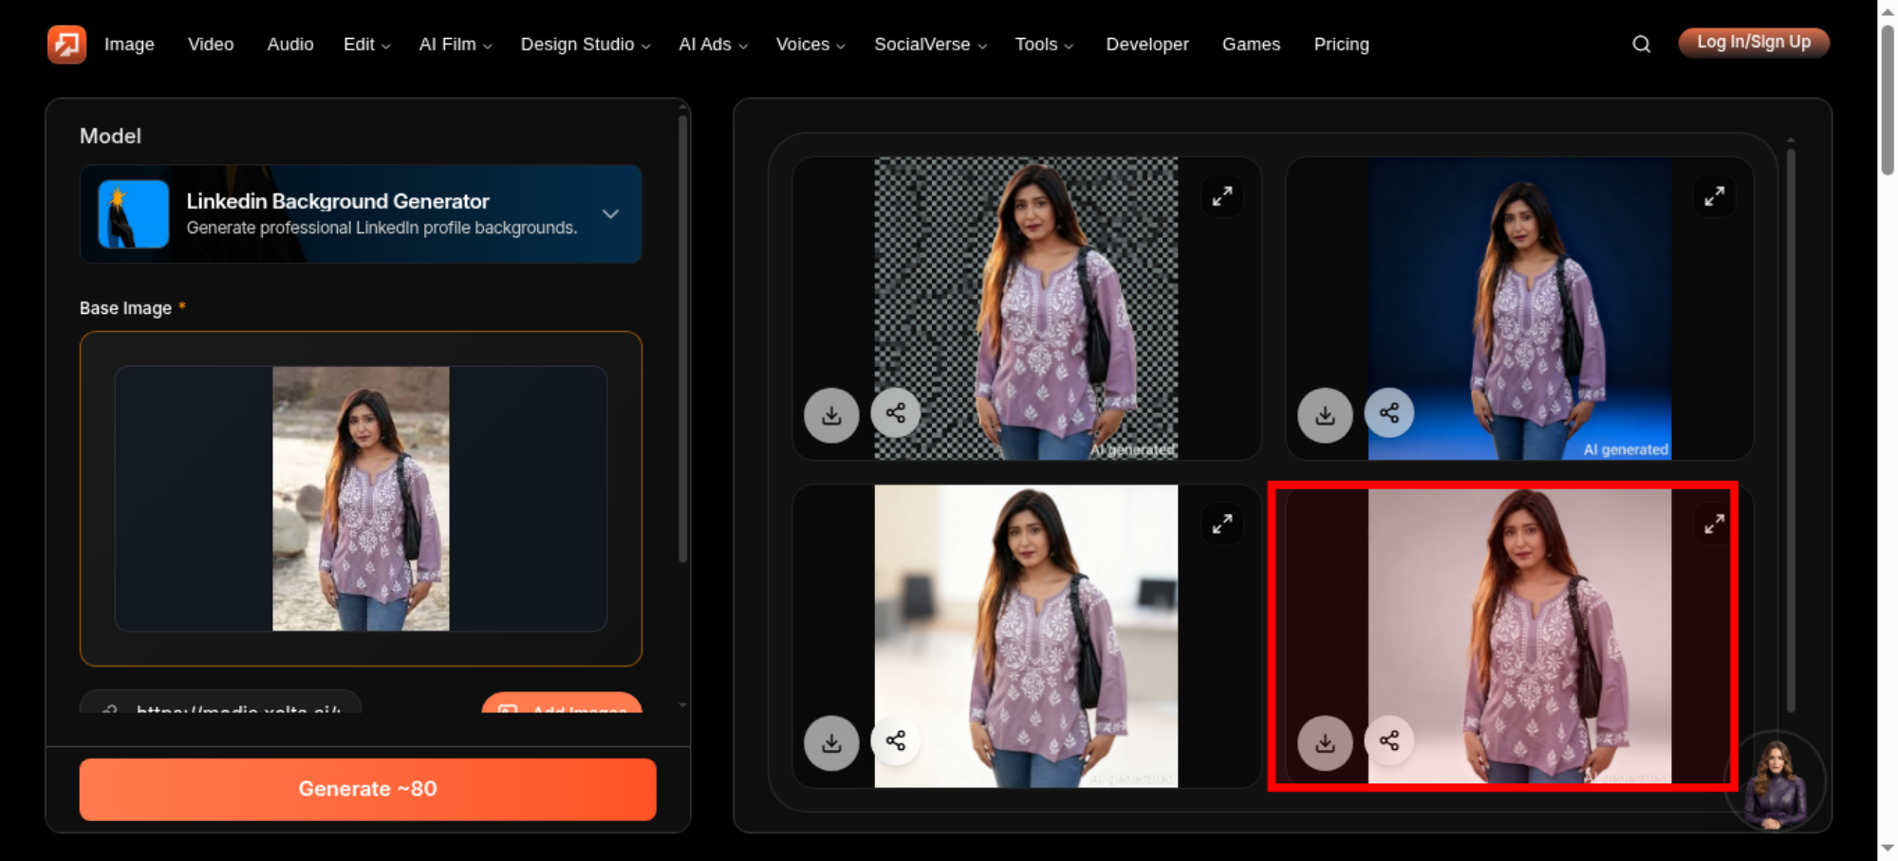Expand the blue background result fullscreen
Screen dimensions: 1898x861
point(1714,195)
